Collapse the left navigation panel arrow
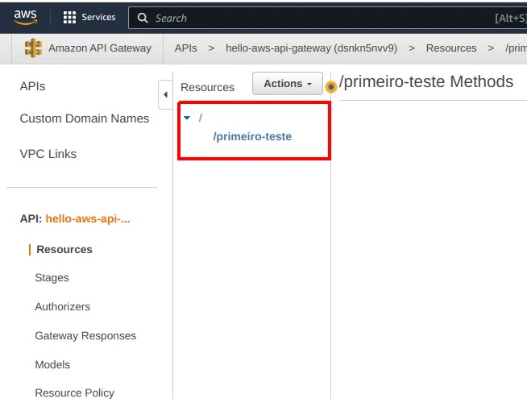The image size is (527, 399). point(165,94)
